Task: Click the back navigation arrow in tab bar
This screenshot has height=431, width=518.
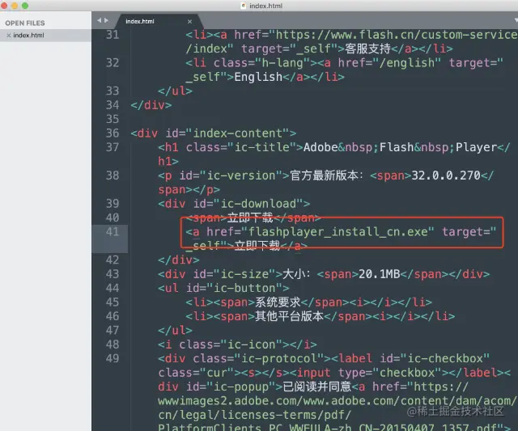Action: pos(99,20)
